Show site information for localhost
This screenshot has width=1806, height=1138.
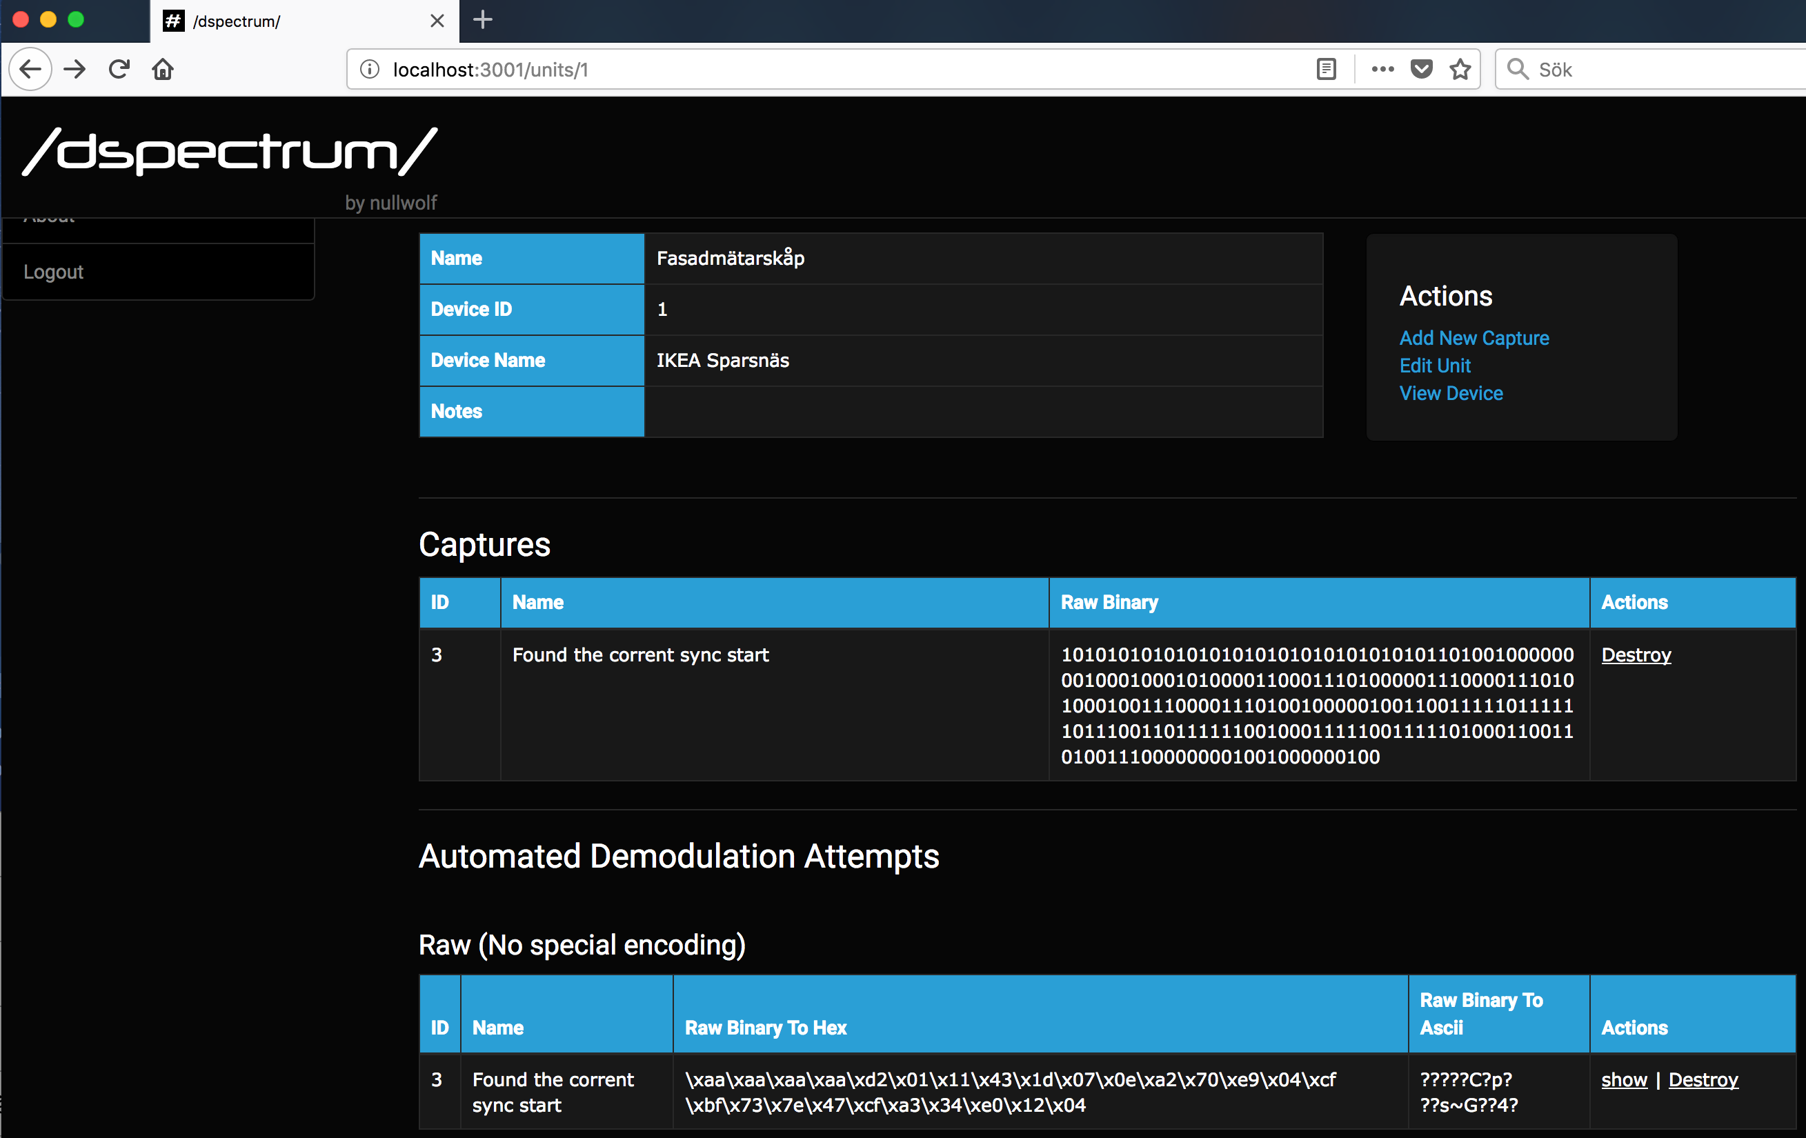(369, 69)
